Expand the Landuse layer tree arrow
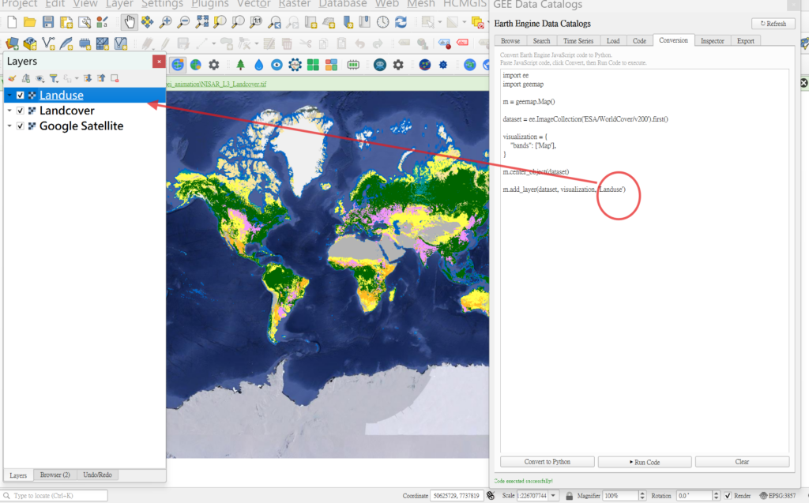The height and width of the screenshot is (503, 809). 9,96
